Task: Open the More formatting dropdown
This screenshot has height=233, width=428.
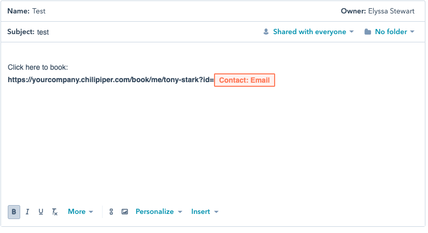Action: [80, 212]
